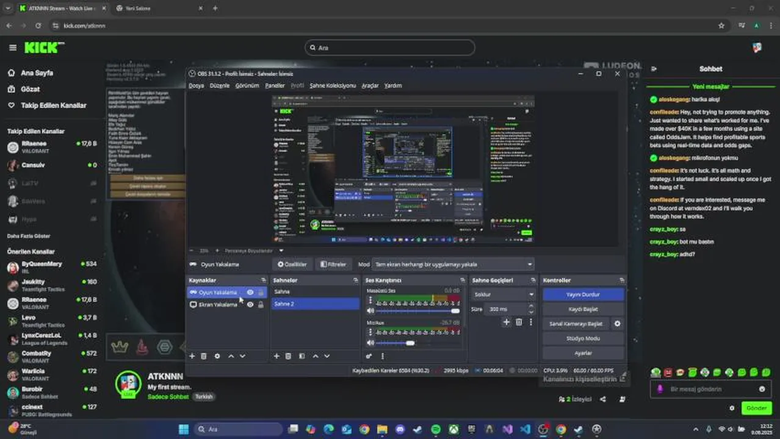Viewport: 780px width, 439px height.
Task: Focus chat message input field
Action: click(710, 389)
